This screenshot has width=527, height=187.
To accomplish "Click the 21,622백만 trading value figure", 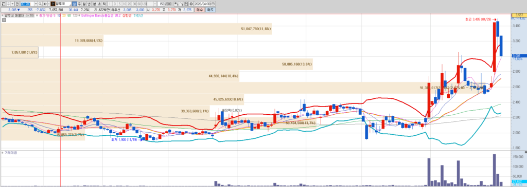I will 101,10.
